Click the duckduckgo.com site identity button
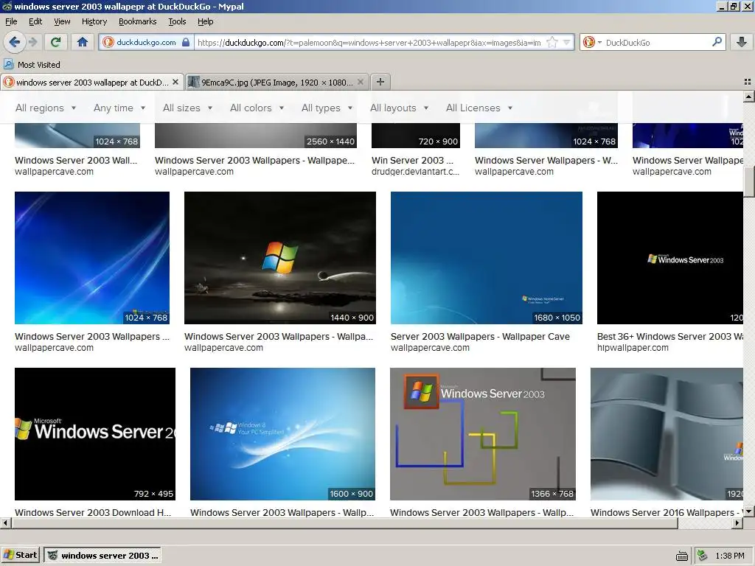The image size is (755, 566). 146,42
